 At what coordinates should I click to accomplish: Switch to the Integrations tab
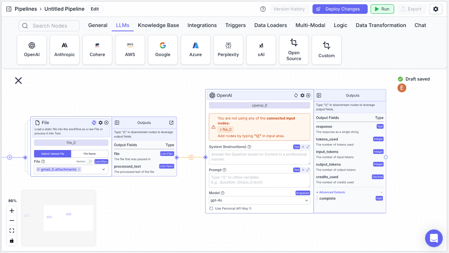pos(202,25)
